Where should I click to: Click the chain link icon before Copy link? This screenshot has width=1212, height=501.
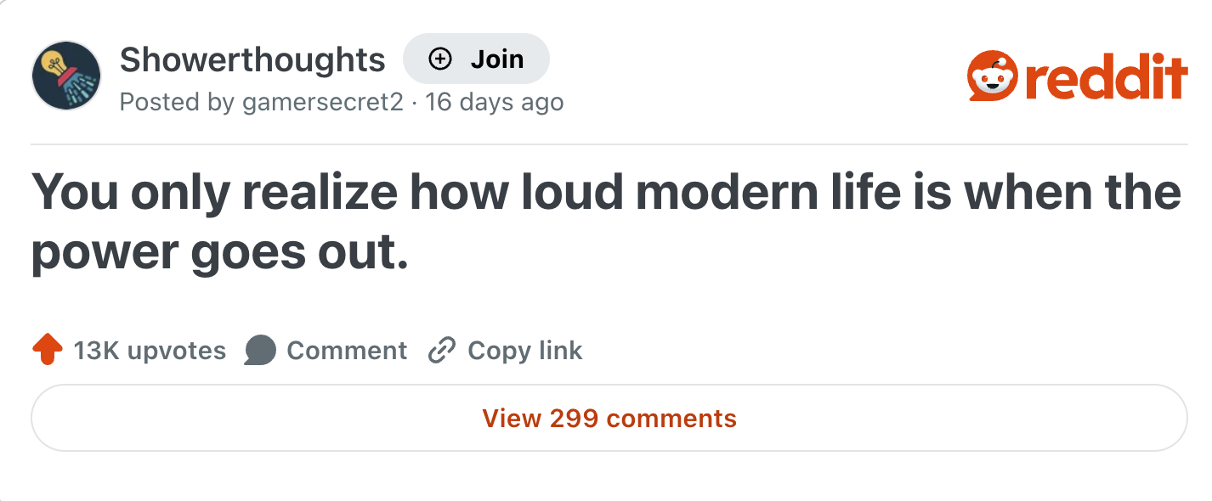pos(441,350)
